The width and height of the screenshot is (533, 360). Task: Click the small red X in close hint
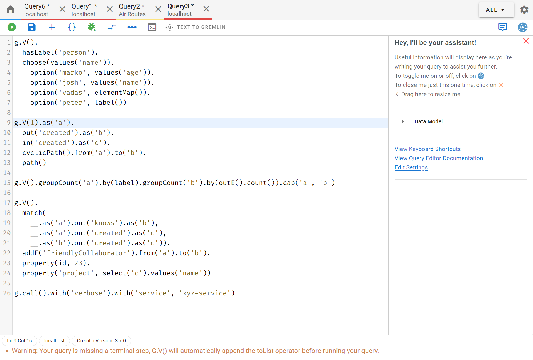pyautogui.click(x=501, y=85)
